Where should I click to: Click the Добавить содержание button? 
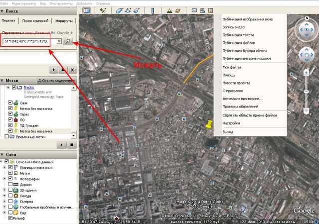[56, 81]
